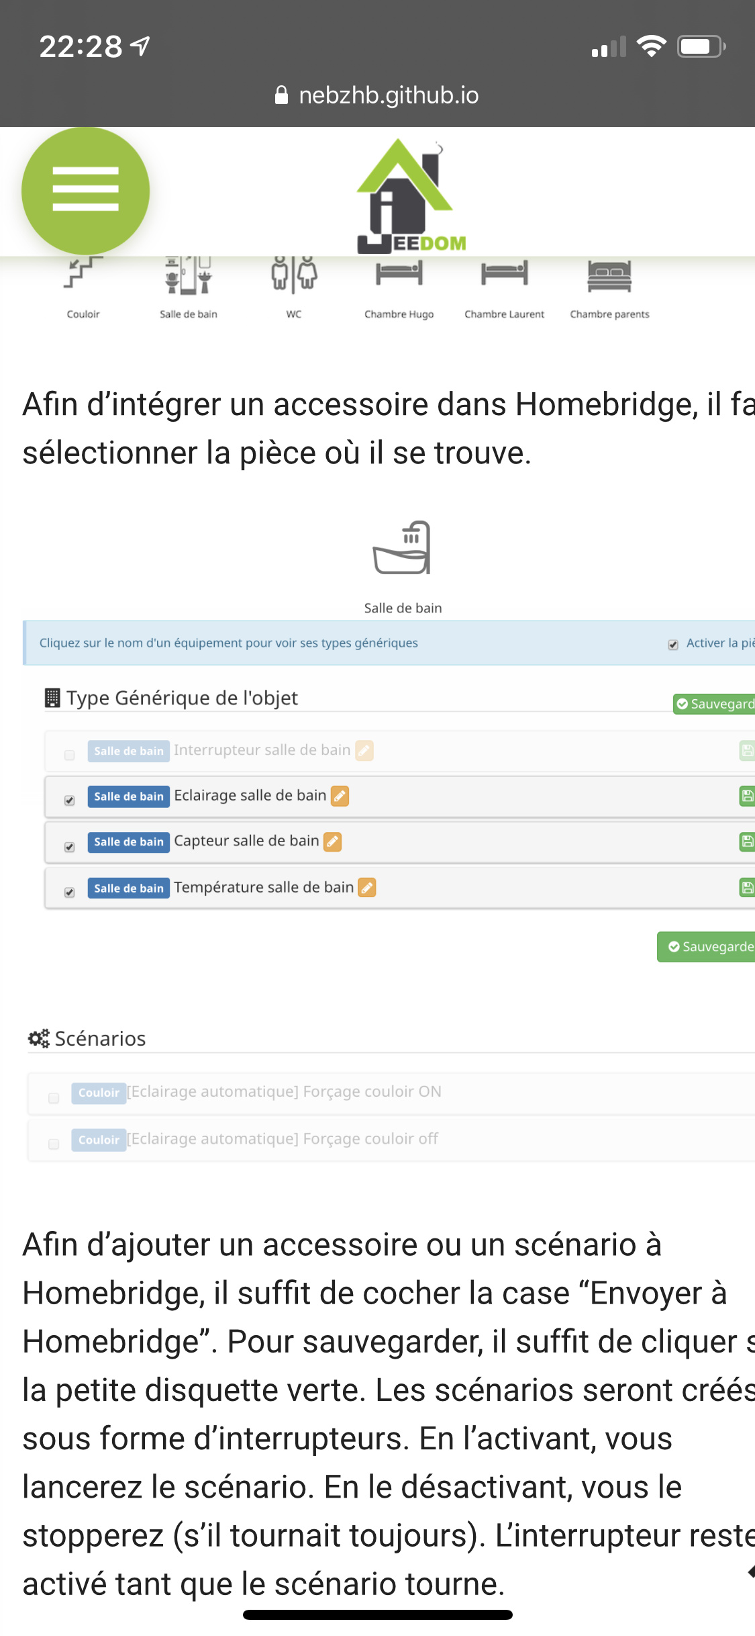Click pencil icon next to Eclairage salle de bain
Image resolution: width=755 pixels, height=1636 pixels.
coord(340,797)
